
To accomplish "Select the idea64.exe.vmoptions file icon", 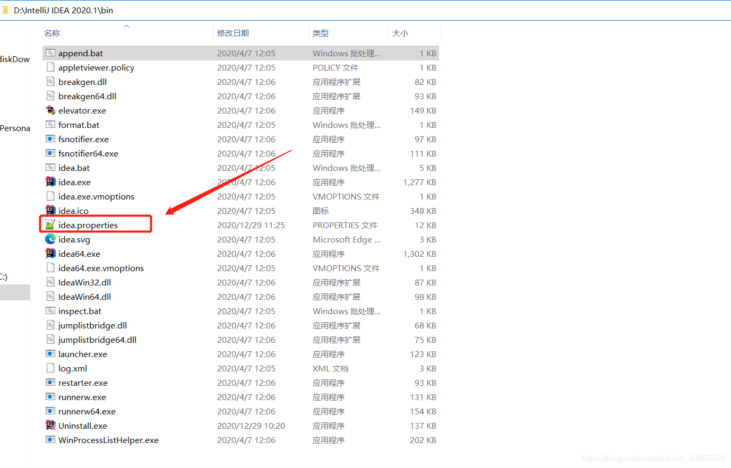I will point(50,268).
